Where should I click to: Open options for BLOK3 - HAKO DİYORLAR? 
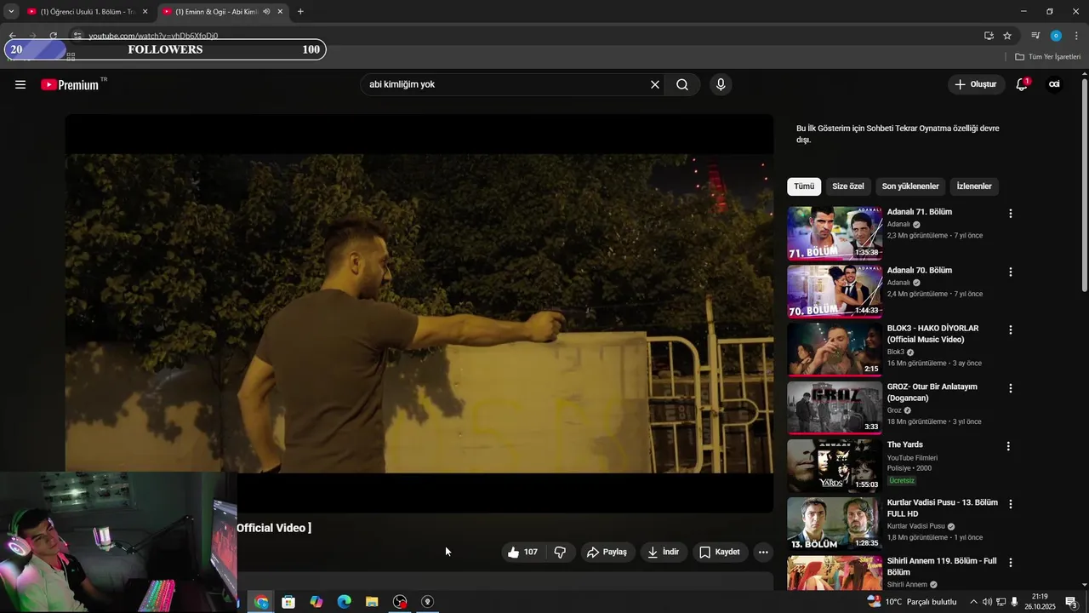(1011, 330)
